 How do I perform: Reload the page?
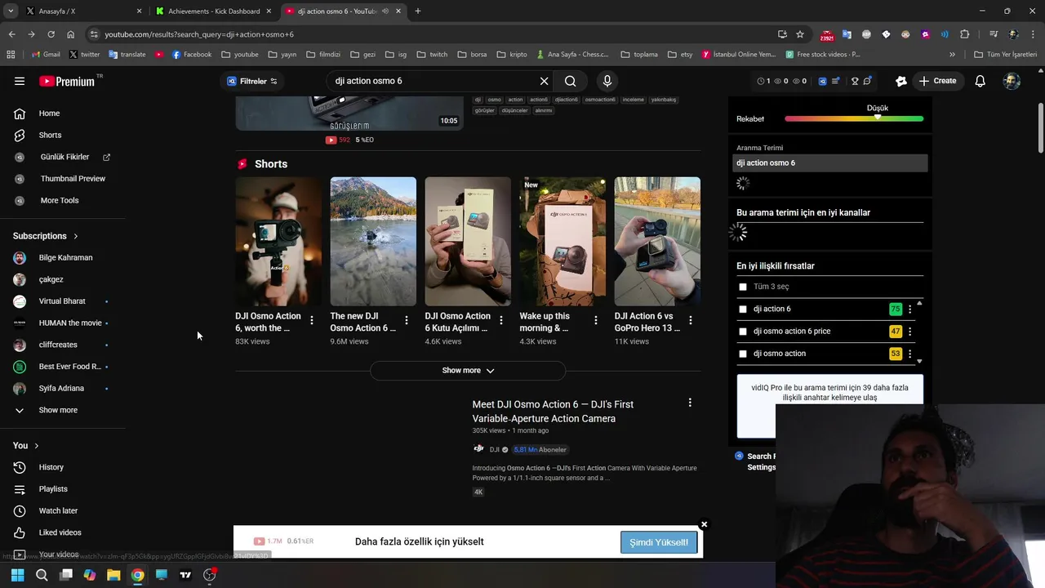pyautogui.click(x=51, y=34)
